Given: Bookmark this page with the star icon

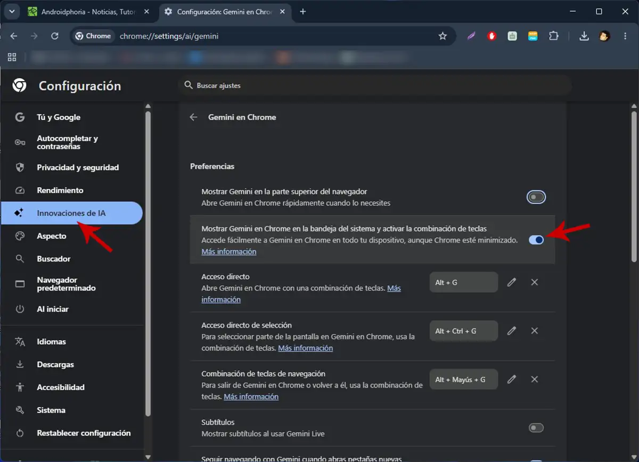Looking at the screenshot, I should 443,36.
